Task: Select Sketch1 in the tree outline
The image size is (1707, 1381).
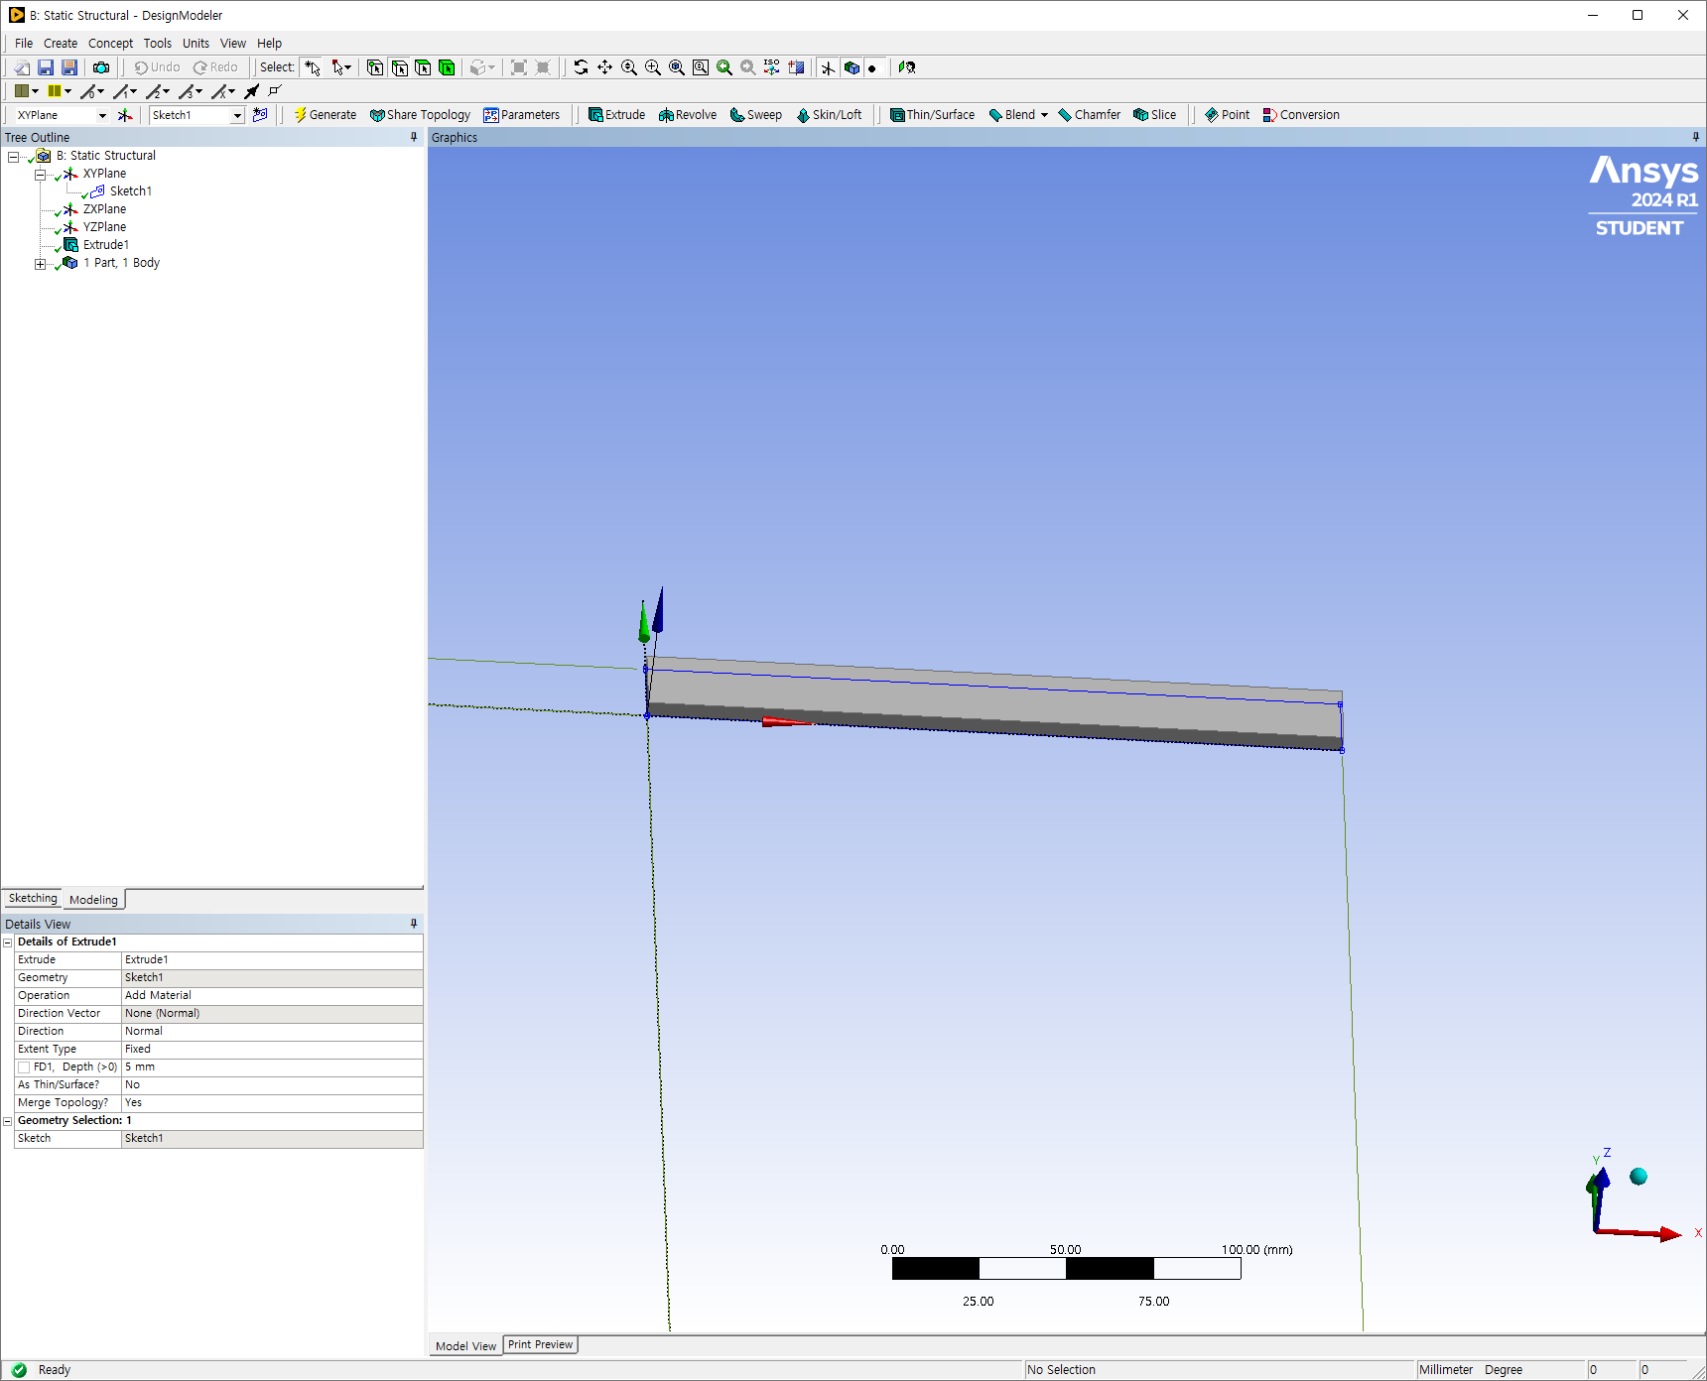Action: click(x=130, y=191)
